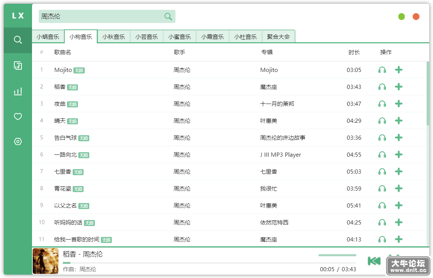Click the playback progress bar
Viewport: 433px width, 278px height.
click(209, 263)
